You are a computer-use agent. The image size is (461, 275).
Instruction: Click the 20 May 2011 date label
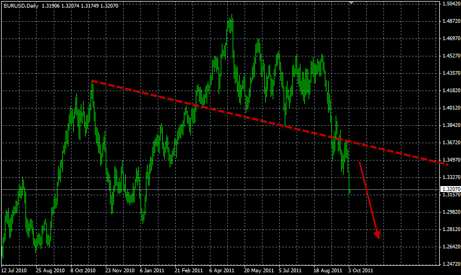click(x=259, y=270)
